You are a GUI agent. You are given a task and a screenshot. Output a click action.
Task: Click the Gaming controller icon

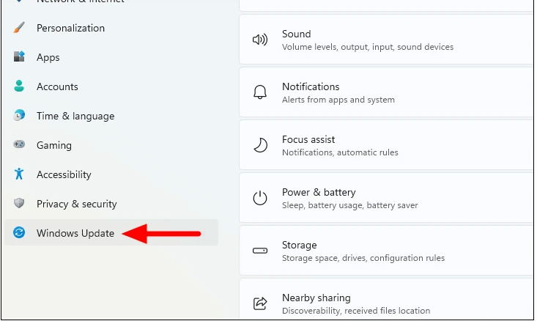20,145
